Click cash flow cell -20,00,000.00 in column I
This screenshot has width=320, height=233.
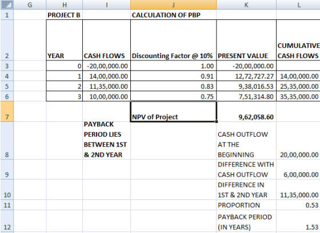106,66
